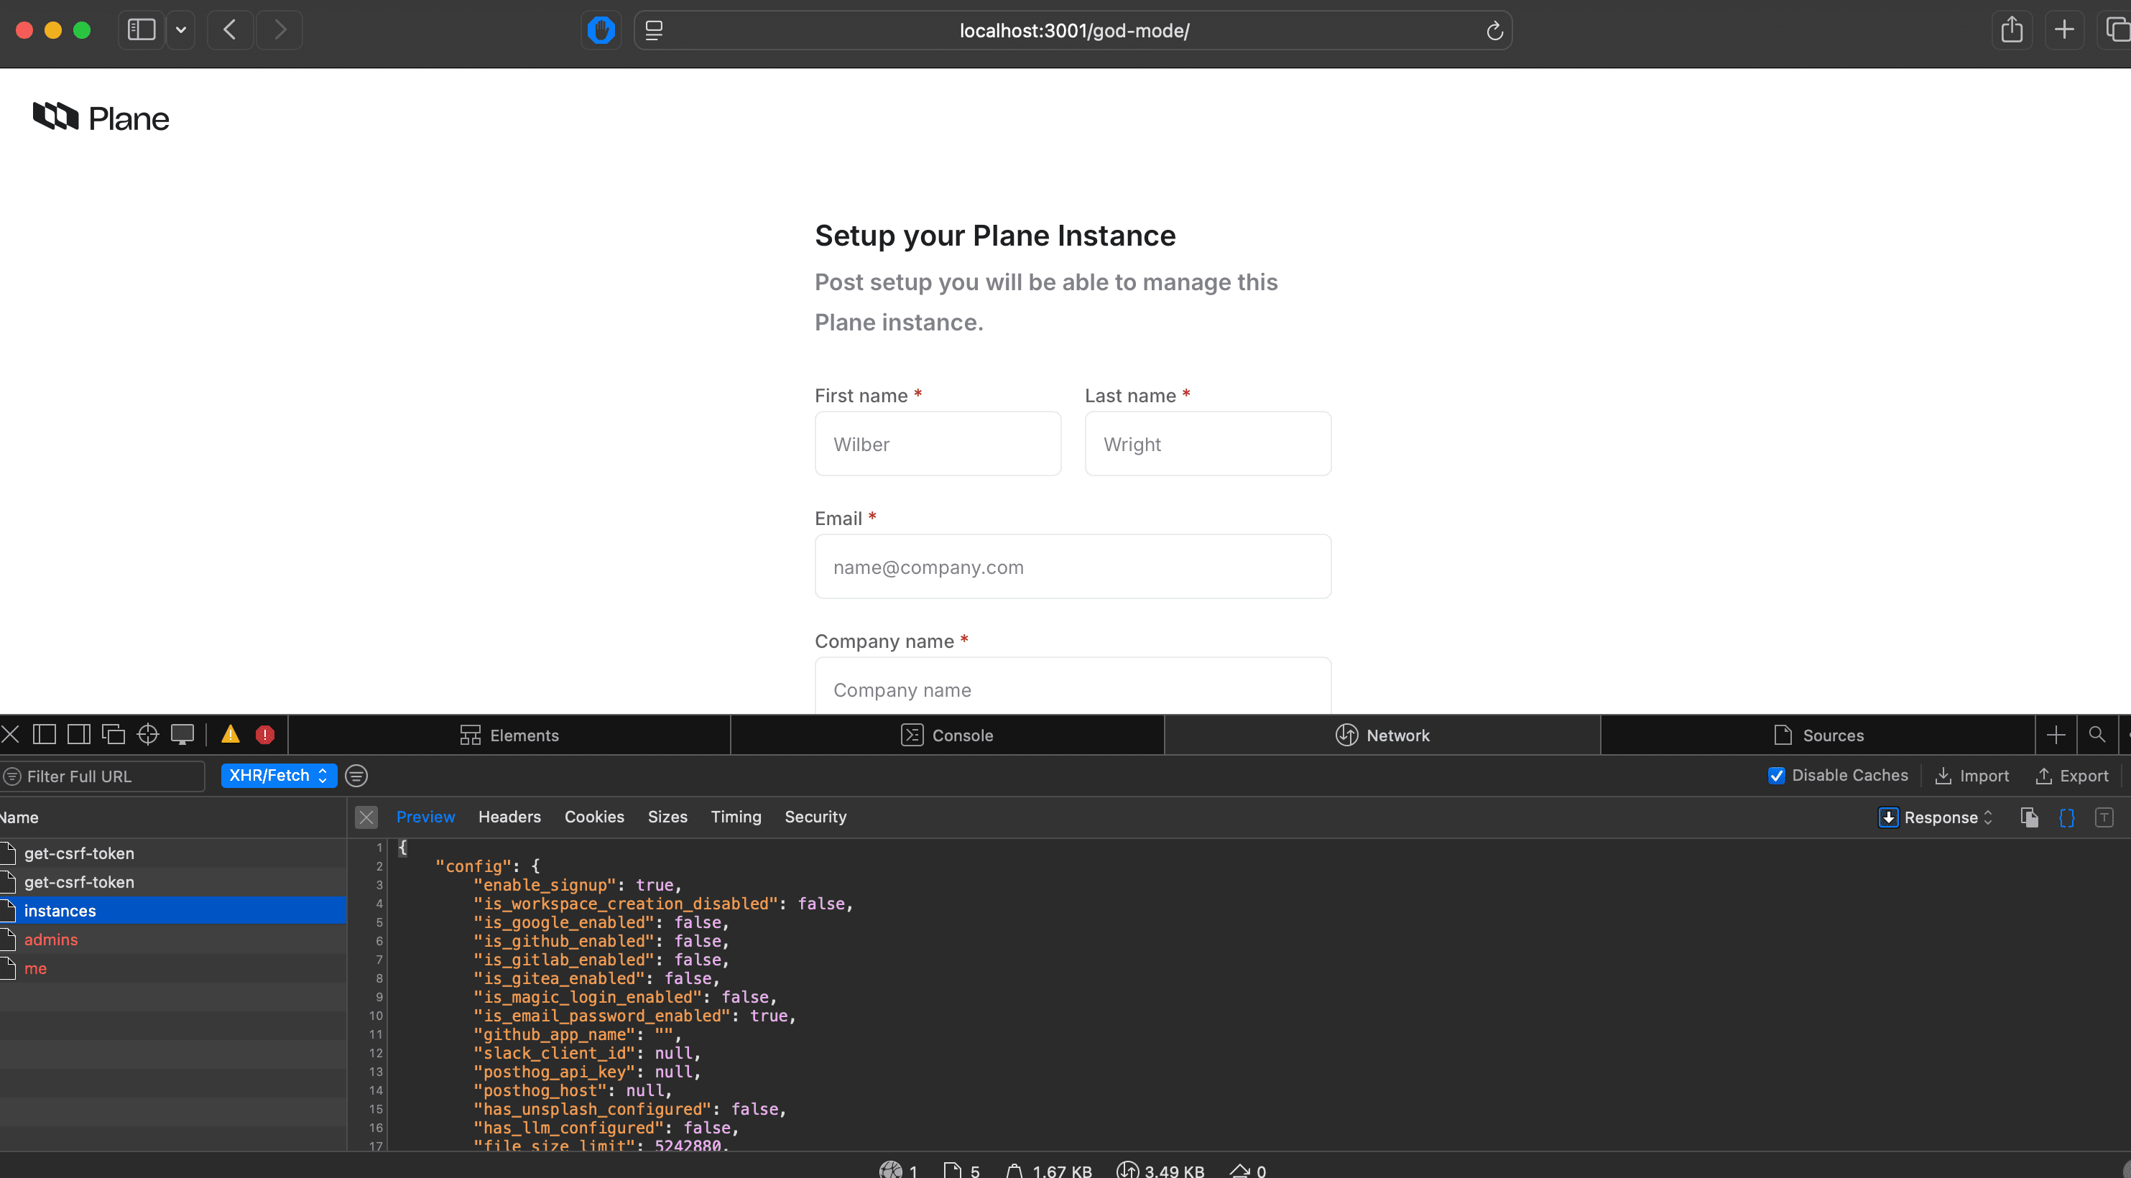Click the Plane logo
Image resolution: width=2131 pixels, height=1178 pixels.
pyautogui.click(x=101, y=118)
